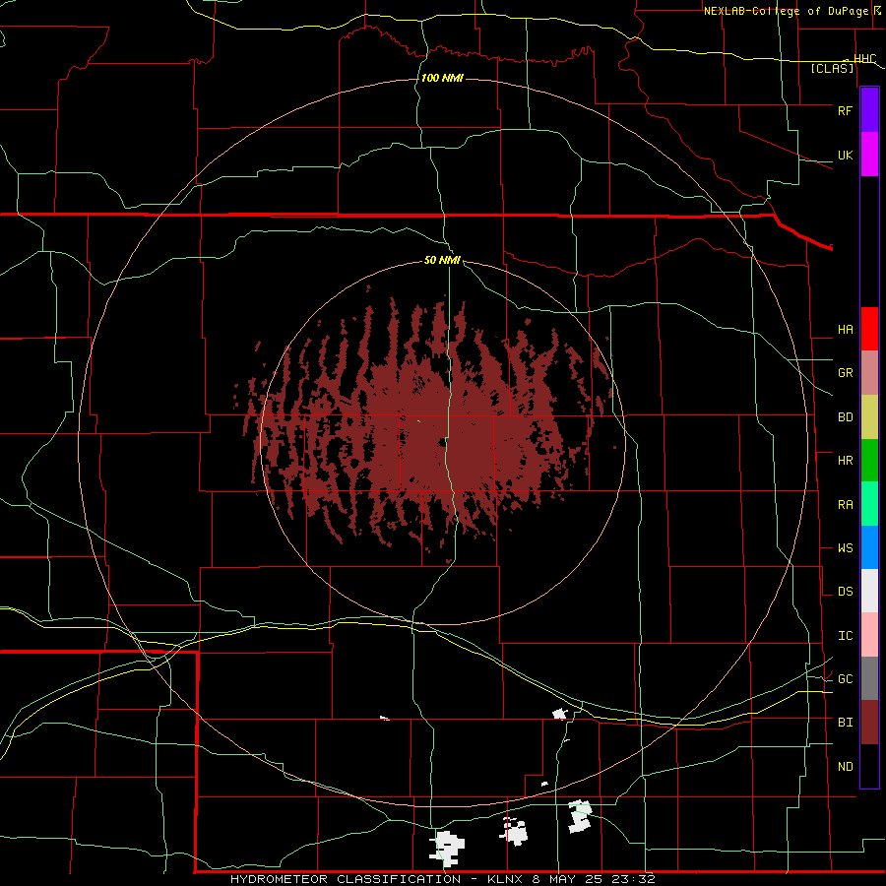Click the 'BI' legend label

(846, 723)
